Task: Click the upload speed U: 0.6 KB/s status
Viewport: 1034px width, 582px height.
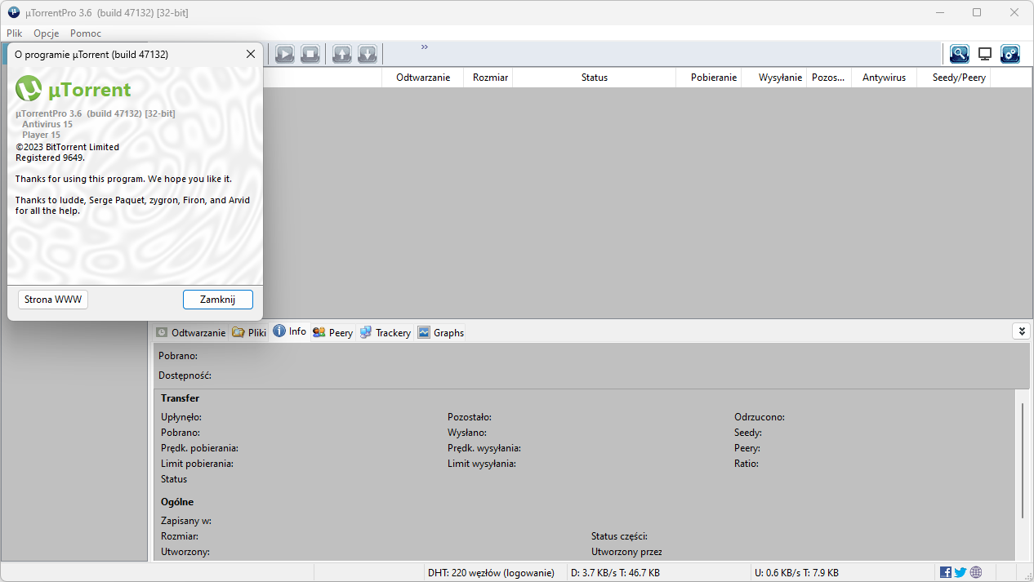Action: point(796,572)
